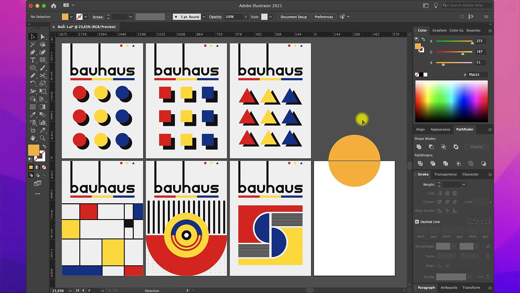Click the Opacity label link
Screen dimensions: 520x293
(x=215, y=17)
